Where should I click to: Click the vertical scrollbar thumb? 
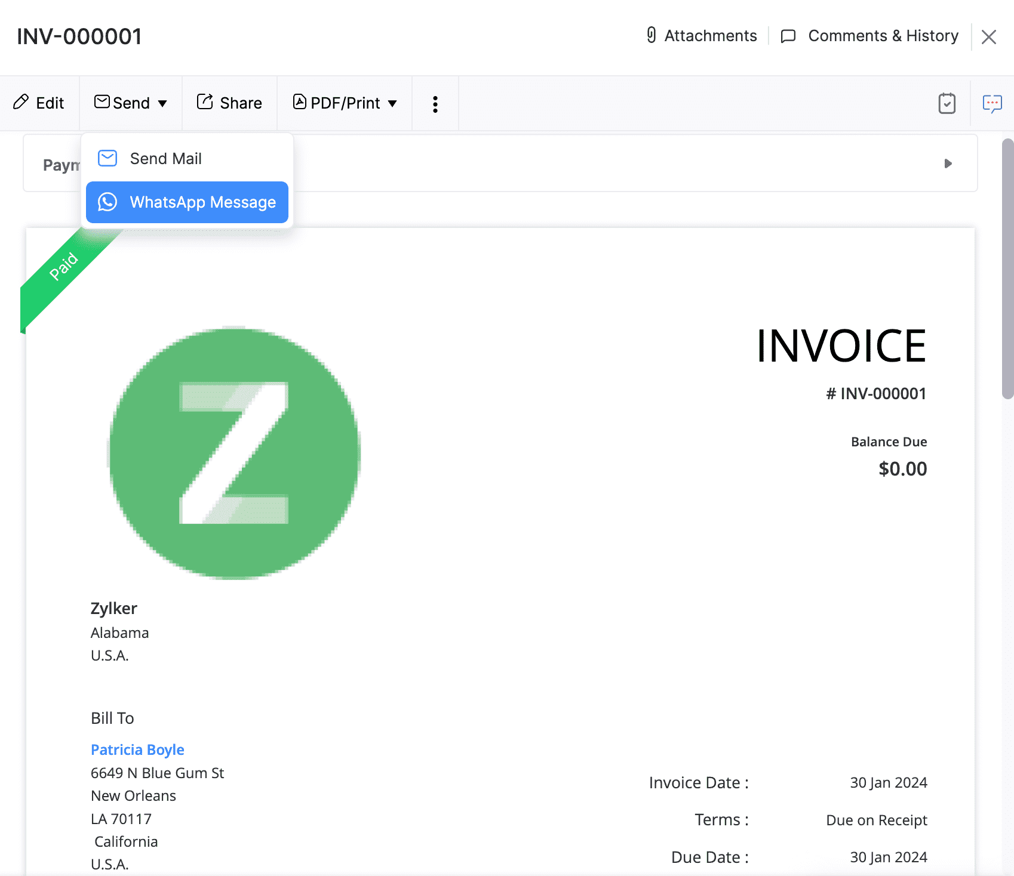1007,269
